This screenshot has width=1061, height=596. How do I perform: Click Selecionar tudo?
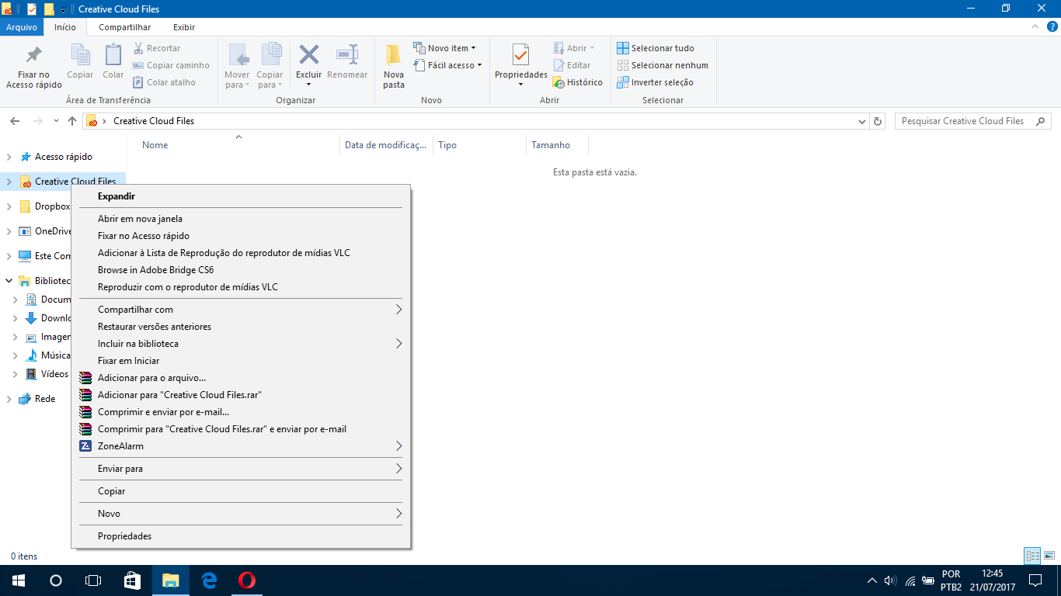point(656,48)
